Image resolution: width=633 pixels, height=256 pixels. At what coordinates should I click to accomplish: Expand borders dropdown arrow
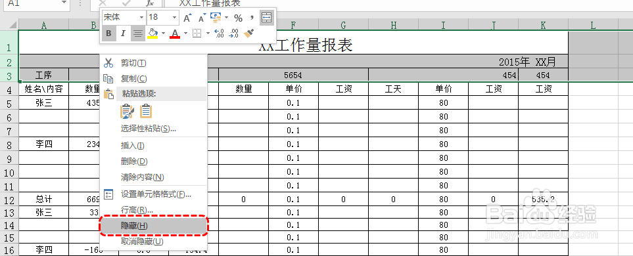point(208,33)
